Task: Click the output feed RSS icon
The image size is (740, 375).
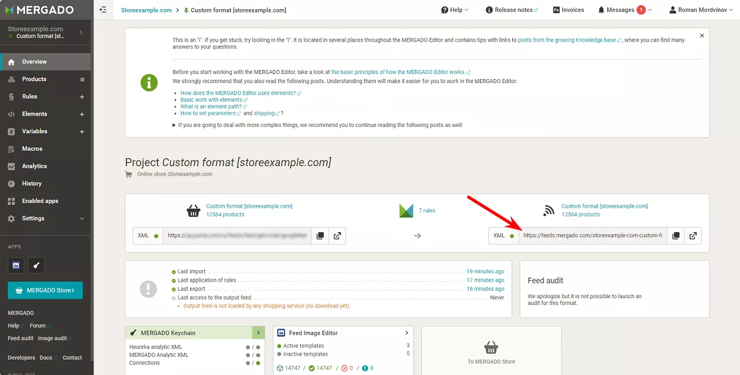Action: tap(549, 211)
